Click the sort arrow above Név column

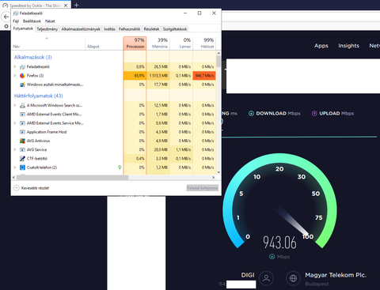tap(47, 39)
